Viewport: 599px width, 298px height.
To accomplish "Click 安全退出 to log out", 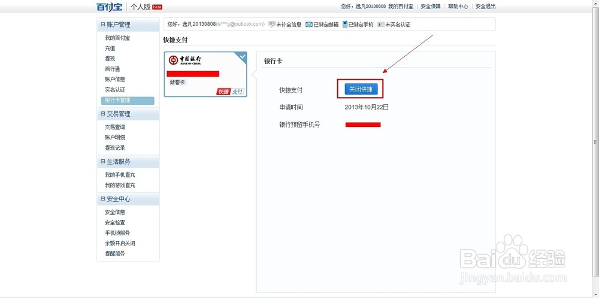I will (486, 7).
